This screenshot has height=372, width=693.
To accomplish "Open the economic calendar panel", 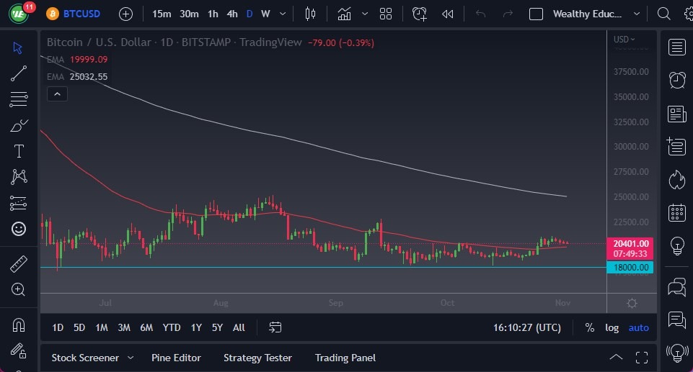I will pyautogui.click(x=676, y=213).
